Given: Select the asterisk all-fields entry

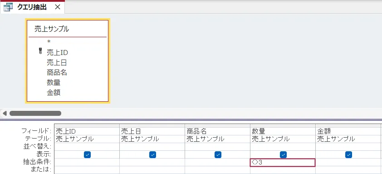Looking at the screenshot, I should pyautogui.click(x=49, y=42).
